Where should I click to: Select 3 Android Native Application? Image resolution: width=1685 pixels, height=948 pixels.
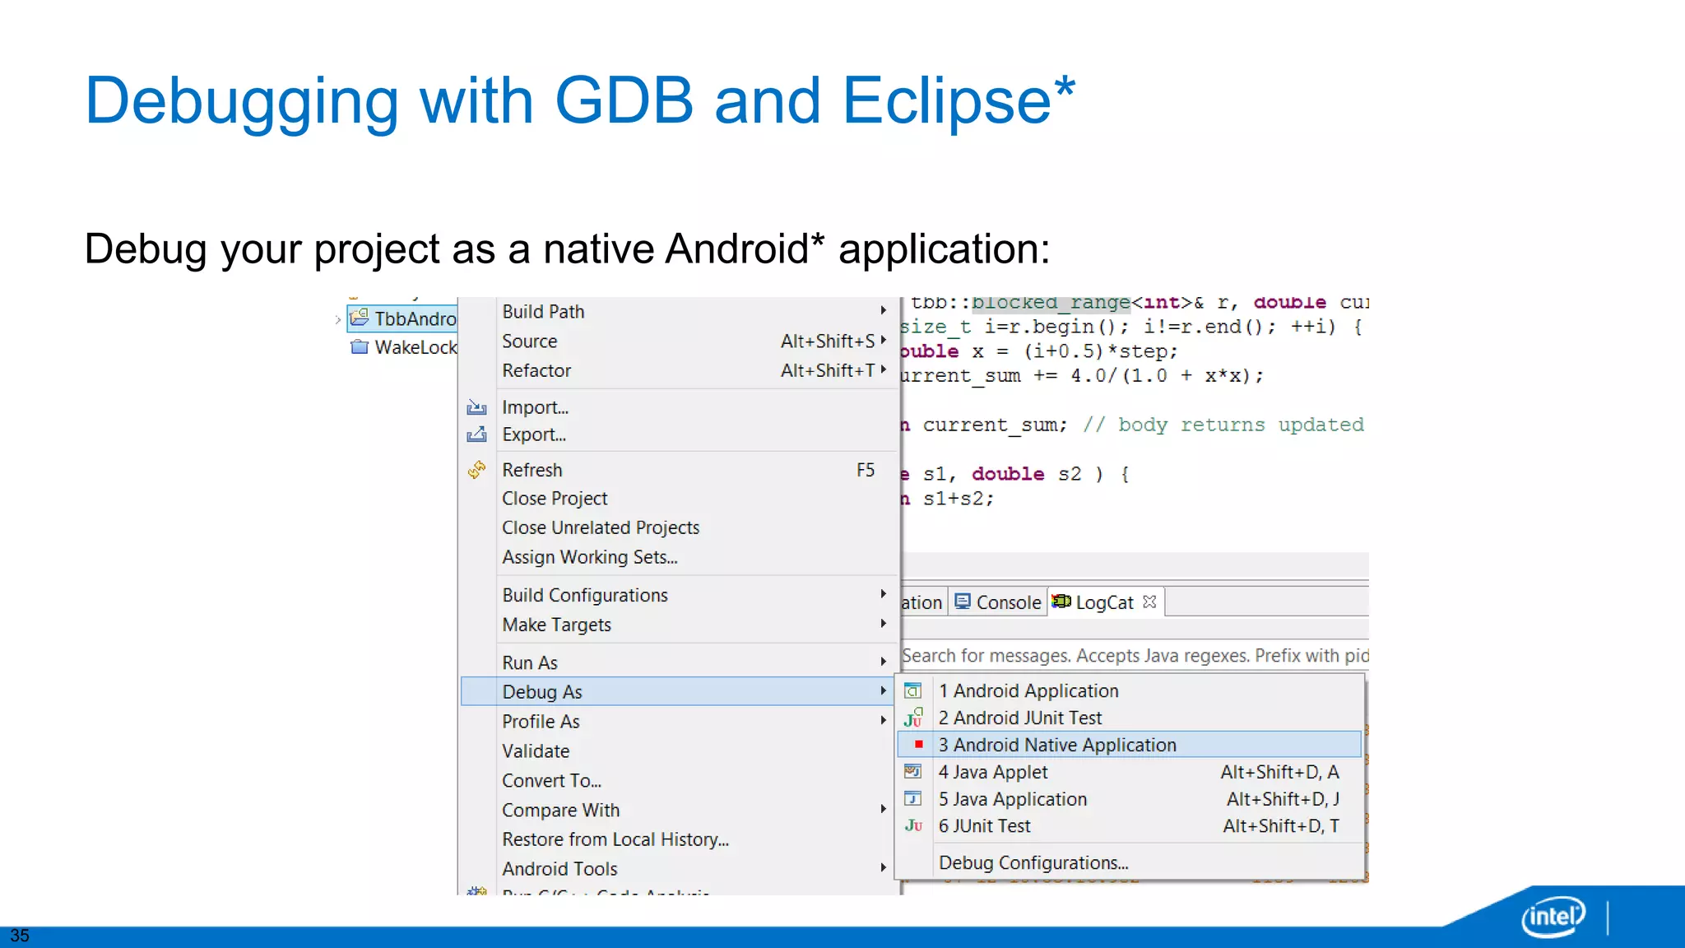(1130, 745)
